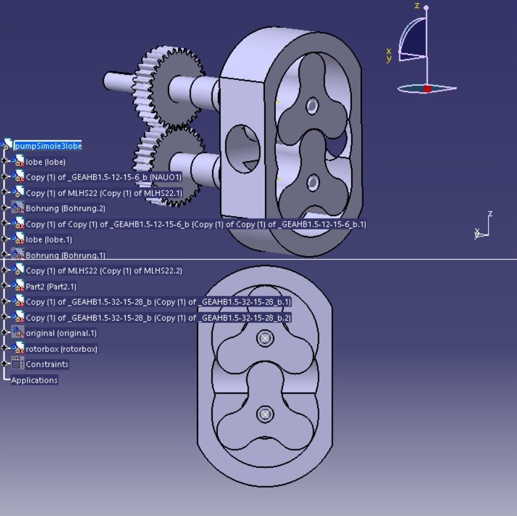
Task: Expand the lobe (lobe) tree node
Action: click(x=4, y=161)
